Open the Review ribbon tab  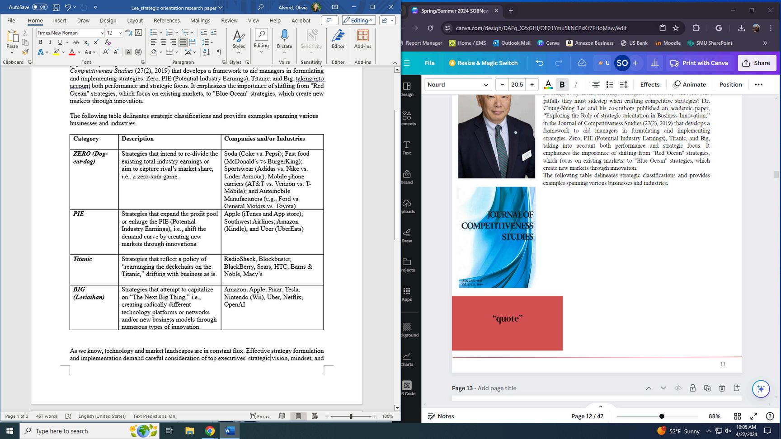click(x=229, y=20)
